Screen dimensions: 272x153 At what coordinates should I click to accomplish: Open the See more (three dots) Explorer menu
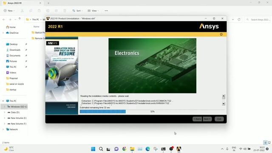(x=106, y=11)
